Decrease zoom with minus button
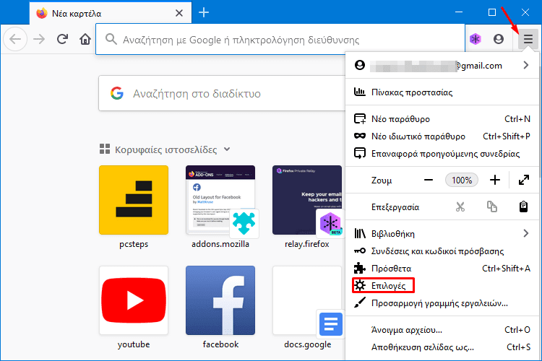This screenshot has width=542, height=361. pos(429,180)
